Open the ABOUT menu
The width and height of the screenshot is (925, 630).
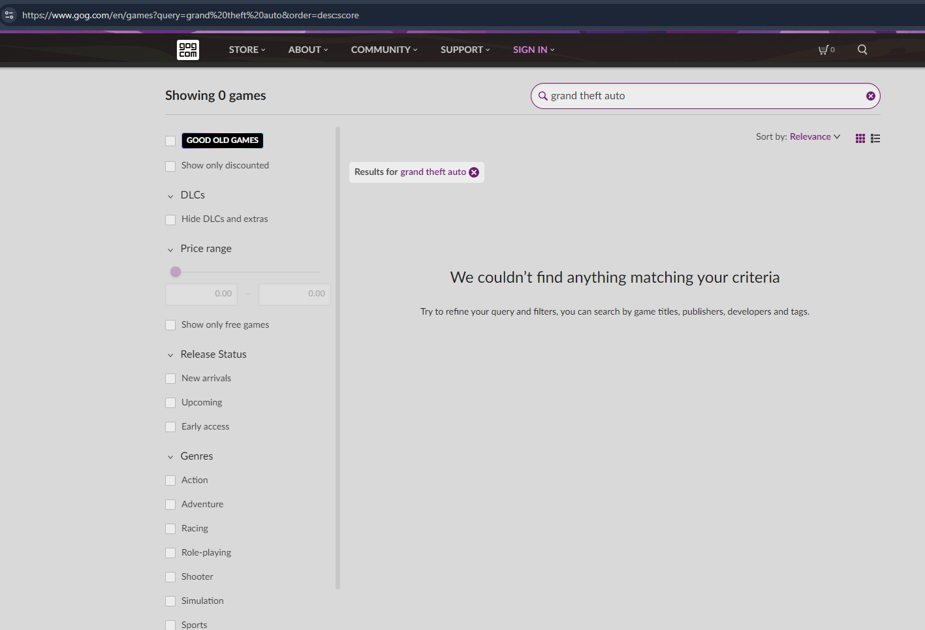tap(308, 50)
